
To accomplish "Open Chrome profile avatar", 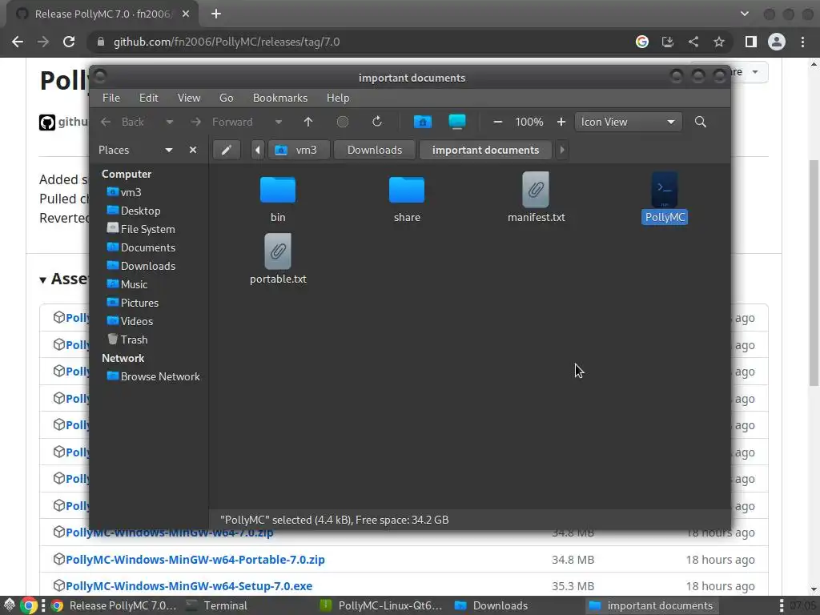I will (777, 42).
